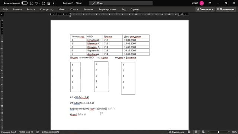Click the Верлань М. table cell

coord(94,51)
